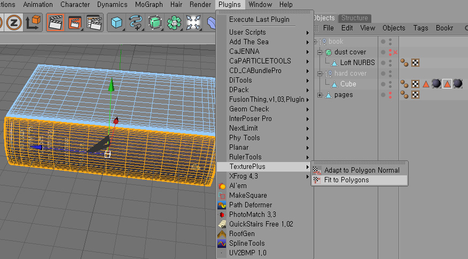Choose Fit to Polygons
This screenshot has width=468, height=259.
tap(360, 180)
